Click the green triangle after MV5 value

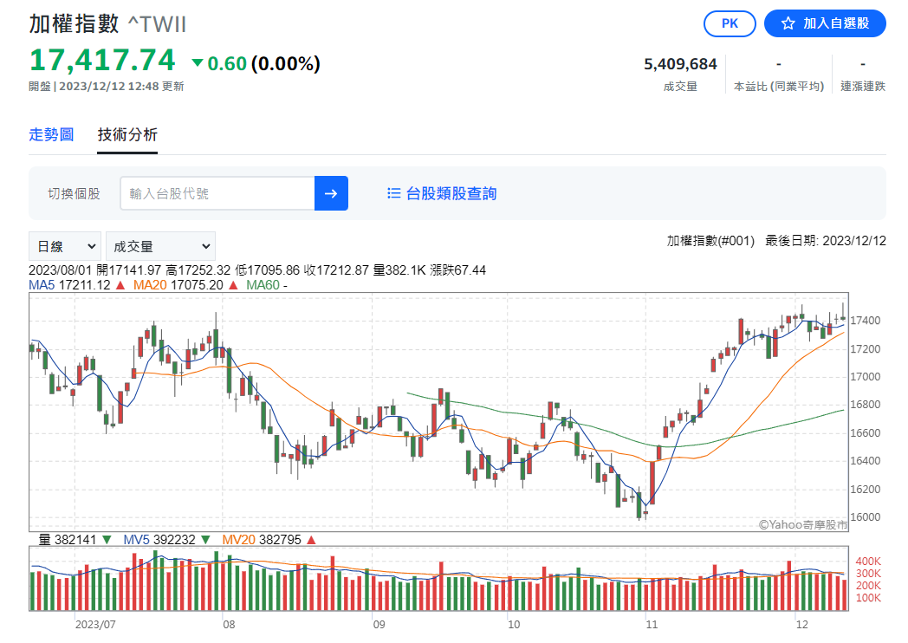tap(206, 539)
